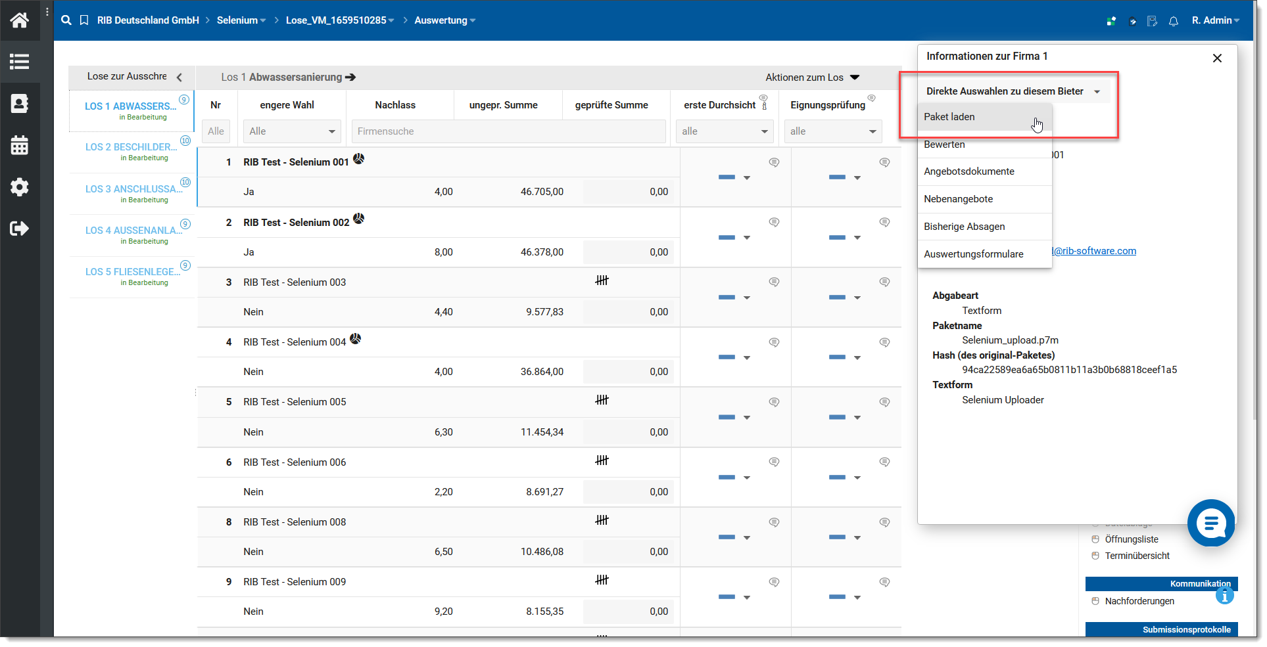This screenshot has height=647, width=1267.
Task: Select Auswertungsformulare menu entry
Action: pos(985,254)
